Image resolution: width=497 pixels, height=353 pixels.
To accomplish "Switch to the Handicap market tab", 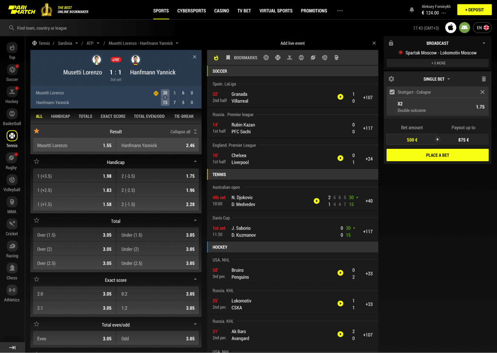I will pos(60,116).
